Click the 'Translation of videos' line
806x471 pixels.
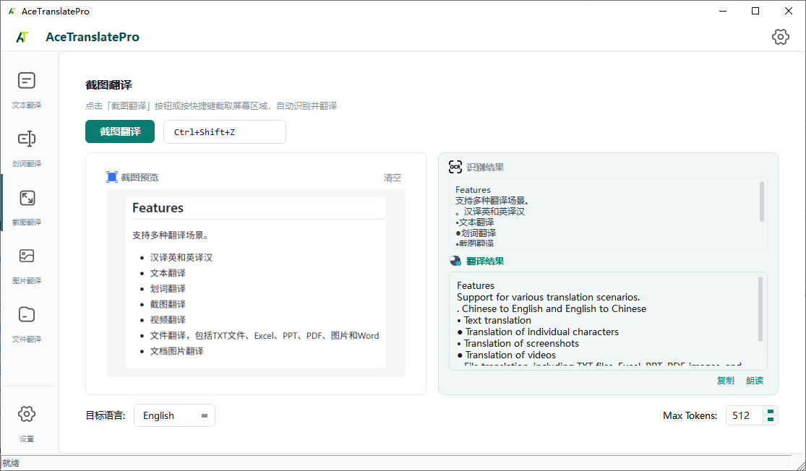[x=510, y=355]
